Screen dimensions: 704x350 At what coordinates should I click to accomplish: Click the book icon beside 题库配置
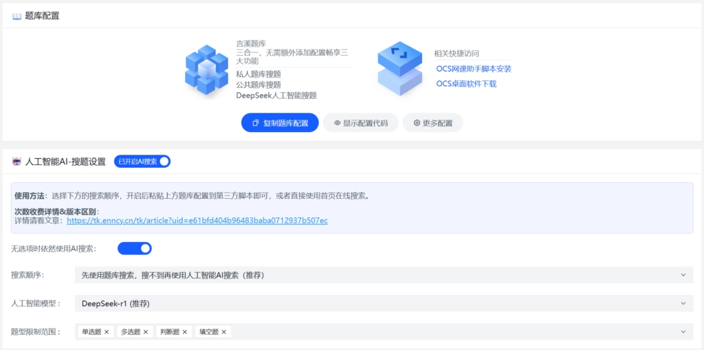point(16,17)
